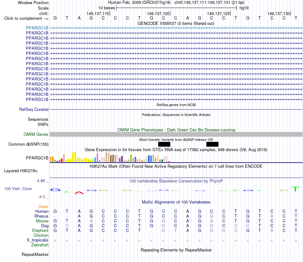The height and width of the screenshot is (262, 303).
Task: Click the X_tropicalis species label
Action: pyautogui.click(x=38, y=240)
